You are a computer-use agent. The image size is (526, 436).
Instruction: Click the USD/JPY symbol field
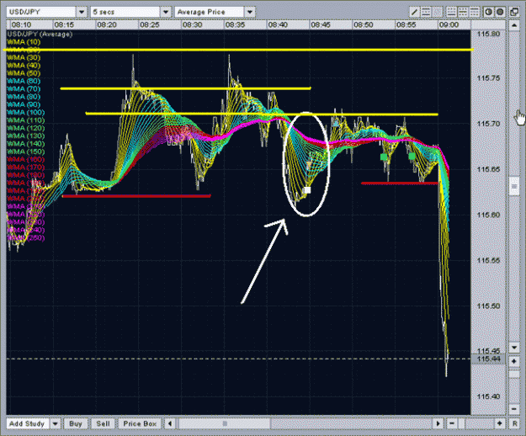pyautogui.click(x=41, y=12)
